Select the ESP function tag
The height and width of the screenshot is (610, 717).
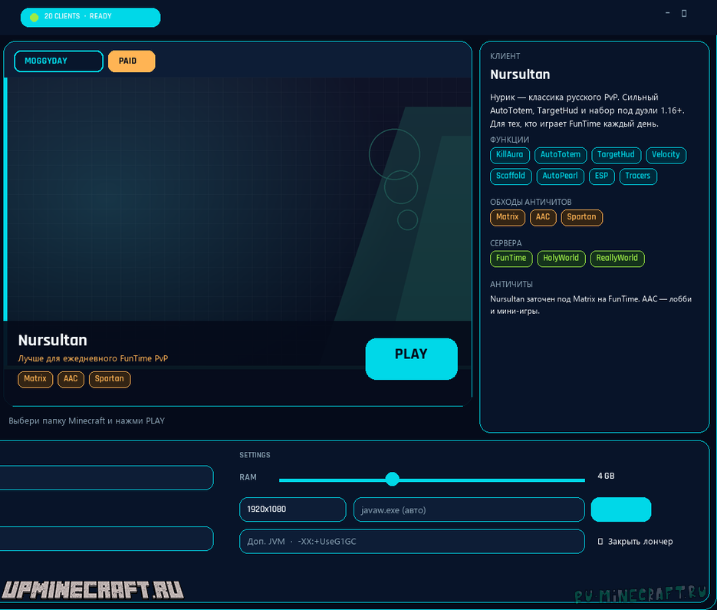602,176
